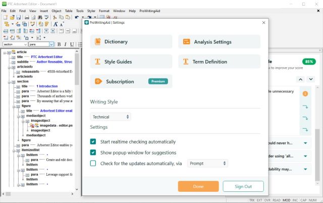Image resolution: width=323 pixels, height=203 pixels.
Task: Click the Open file folder icon
Action: coord(12,18)
